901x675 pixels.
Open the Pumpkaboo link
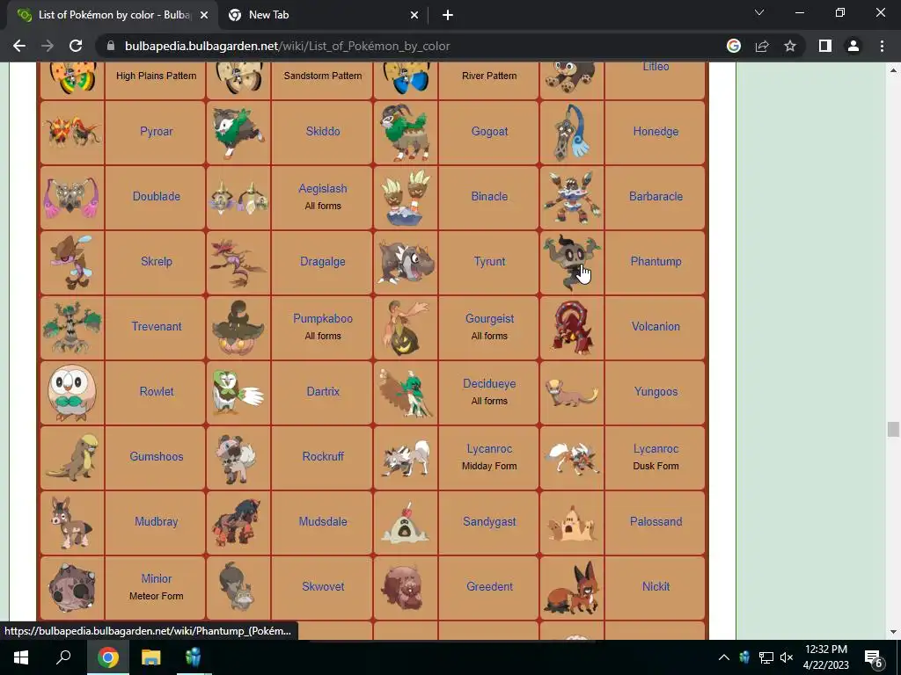(x=323, y=318)
